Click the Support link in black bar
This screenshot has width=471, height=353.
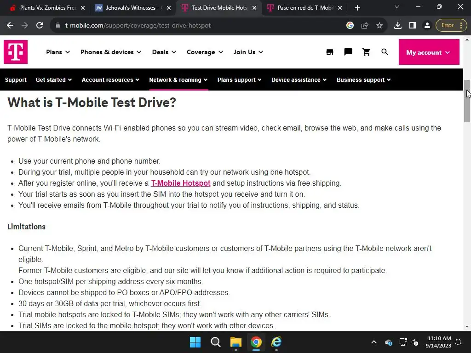coord(16,80)
